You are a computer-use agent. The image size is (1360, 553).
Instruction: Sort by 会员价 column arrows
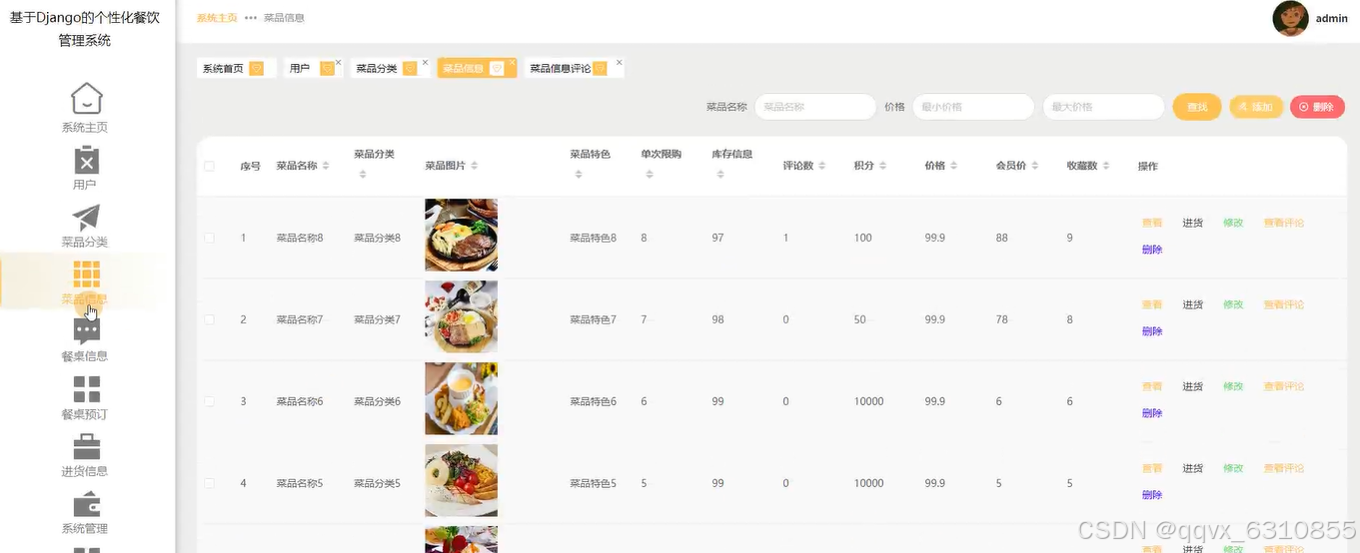(1035, 166)
